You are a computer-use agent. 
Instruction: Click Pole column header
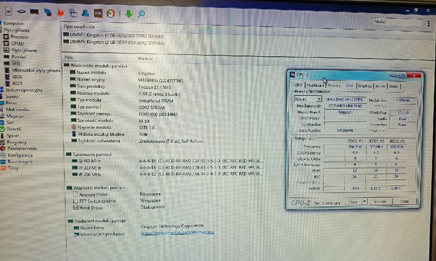tap(69, 57)
